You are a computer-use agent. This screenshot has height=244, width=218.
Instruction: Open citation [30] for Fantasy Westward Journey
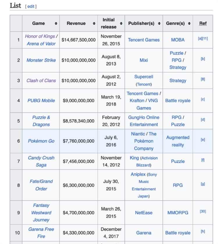pyautogui.click(x=203, y=211)
